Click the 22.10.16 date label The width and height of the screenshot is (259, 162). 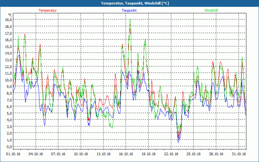click(171, 154)
